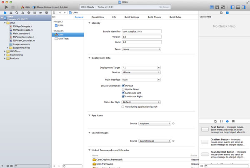Show the Quick Help inspector
The height and width of the screenshot is (168, 250).
(x=227, y=13)
